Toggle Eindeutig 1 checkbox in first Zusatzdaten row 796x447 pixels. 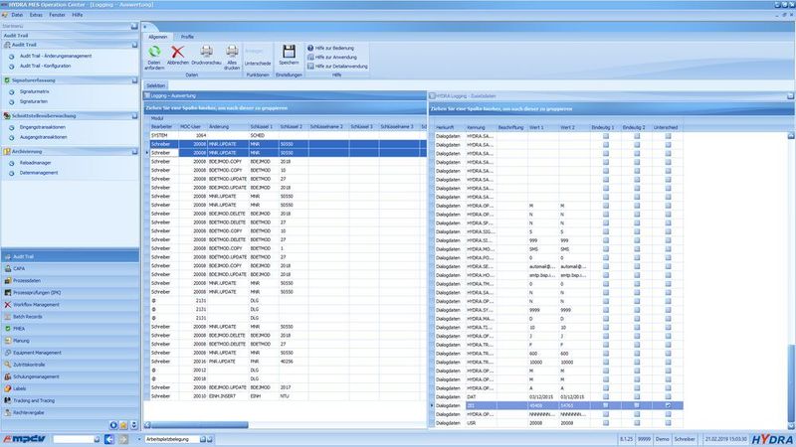[x=606, y=136]
